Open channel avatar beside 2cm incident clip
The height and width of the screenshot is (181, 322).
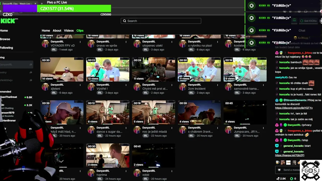(x=183, y=87)
